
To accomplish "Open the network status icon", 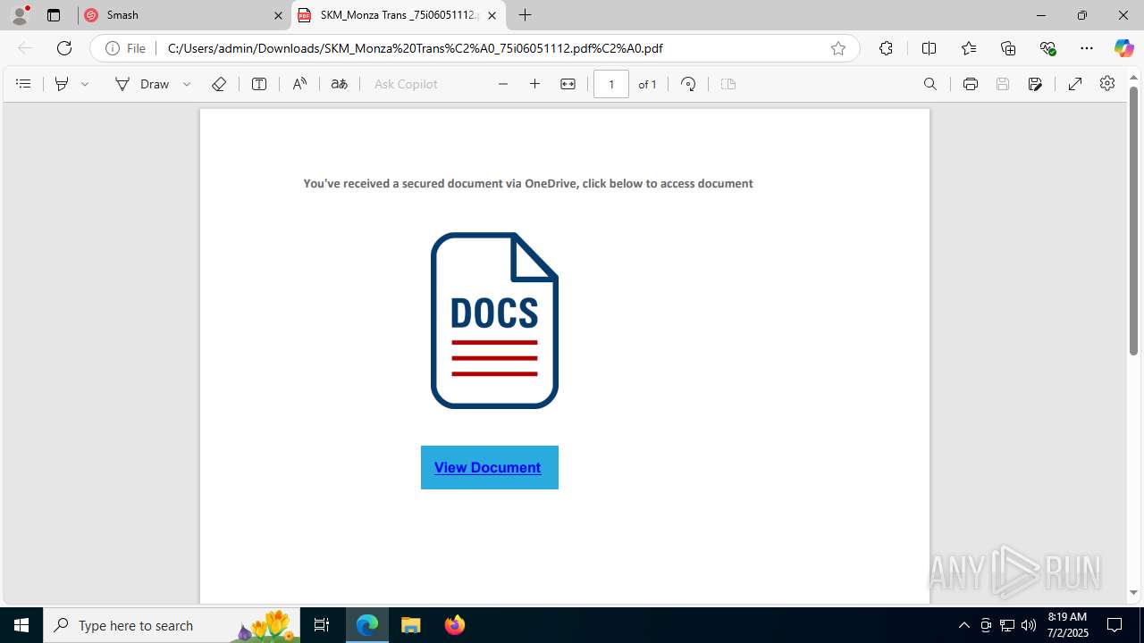I will click(1007, 625).
